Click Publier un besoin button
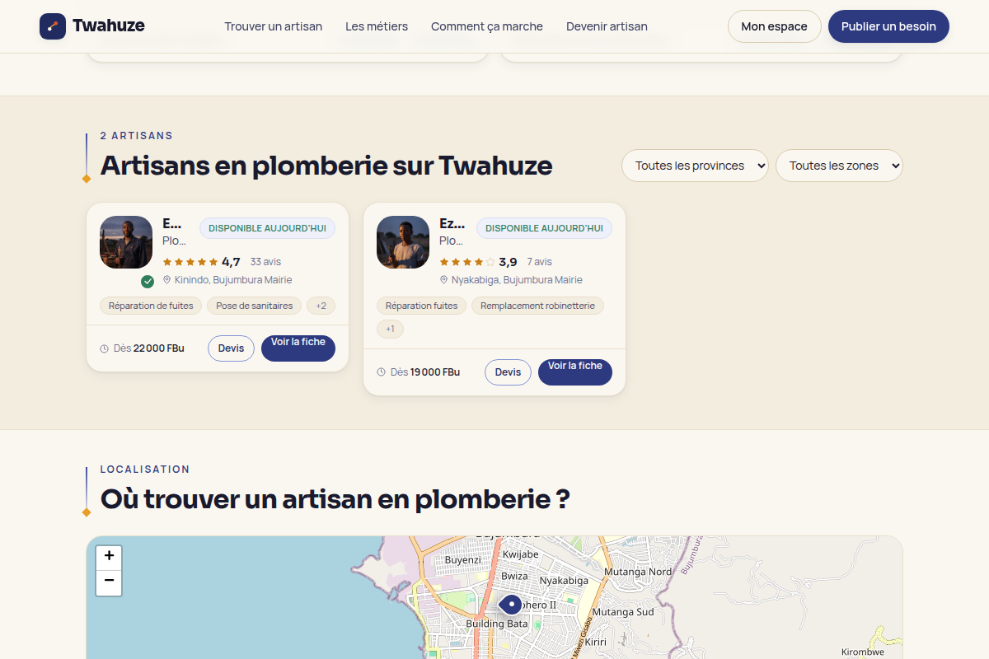The width and height of the screenshot is (989, 659). pos(888,26)
